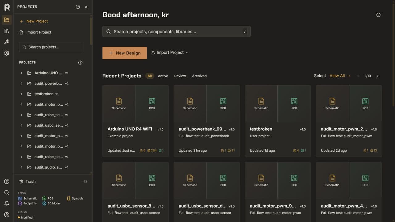
Task: Click New Project in the sidebar
Action: coord(34,21)
